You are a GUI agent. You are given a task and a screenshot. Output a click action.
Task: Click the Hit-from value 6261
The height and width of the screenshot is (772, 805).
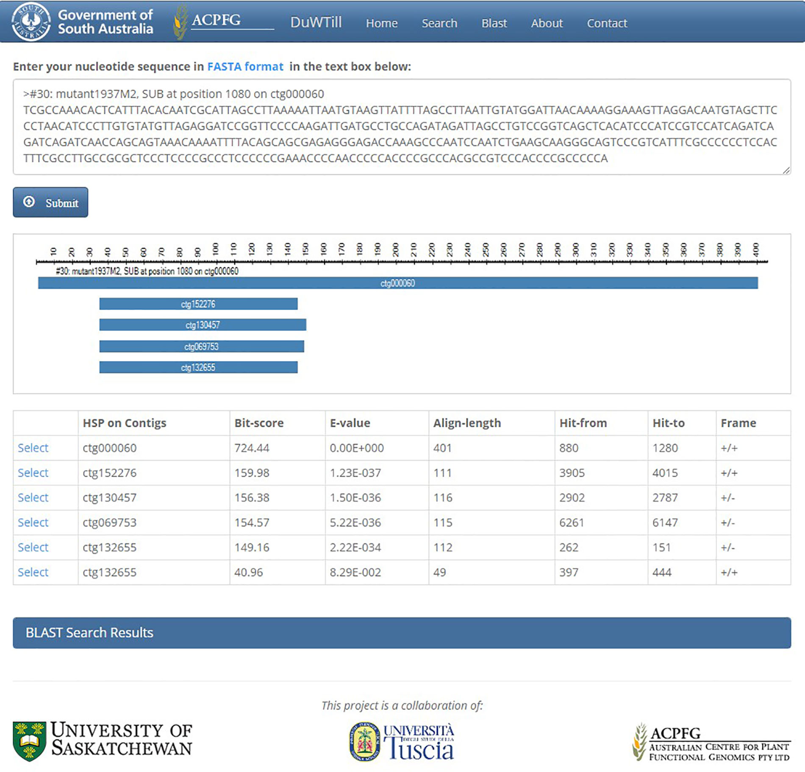(572, 522)
